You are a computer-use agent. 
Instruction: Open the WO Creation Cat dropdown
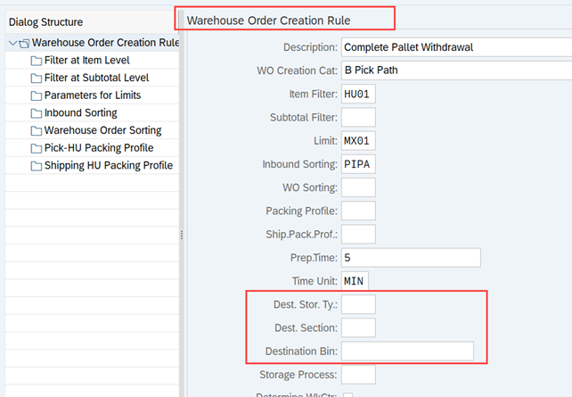pos(456,70)
